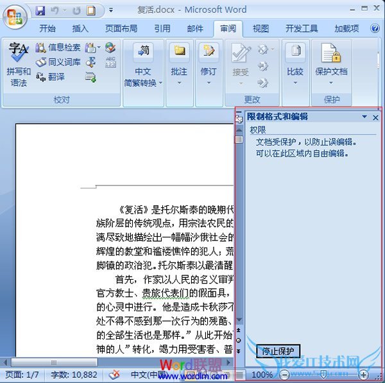Click the vertical scrollbar down arrow
385x383 pixels.
[x=239, y=319]
